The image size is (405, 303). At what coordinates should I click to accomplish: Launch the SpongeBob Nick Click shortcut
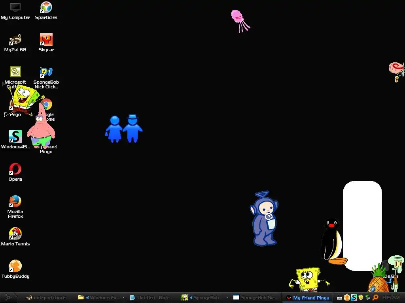[46, 77]
